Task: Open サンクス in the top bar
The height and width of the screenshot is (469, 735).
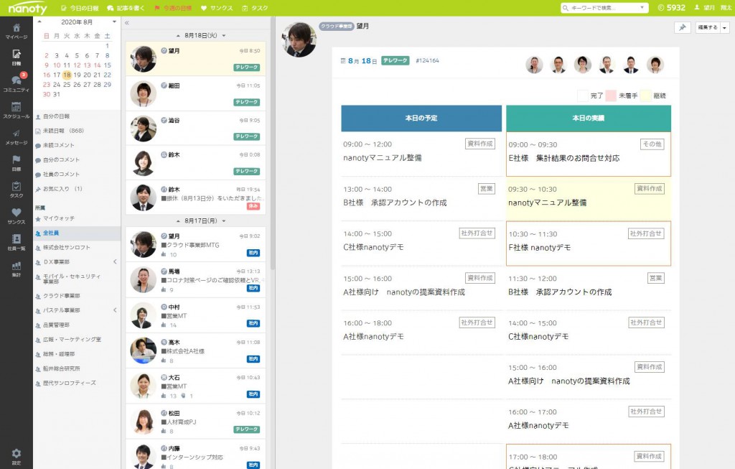Action: click(217, 8)
